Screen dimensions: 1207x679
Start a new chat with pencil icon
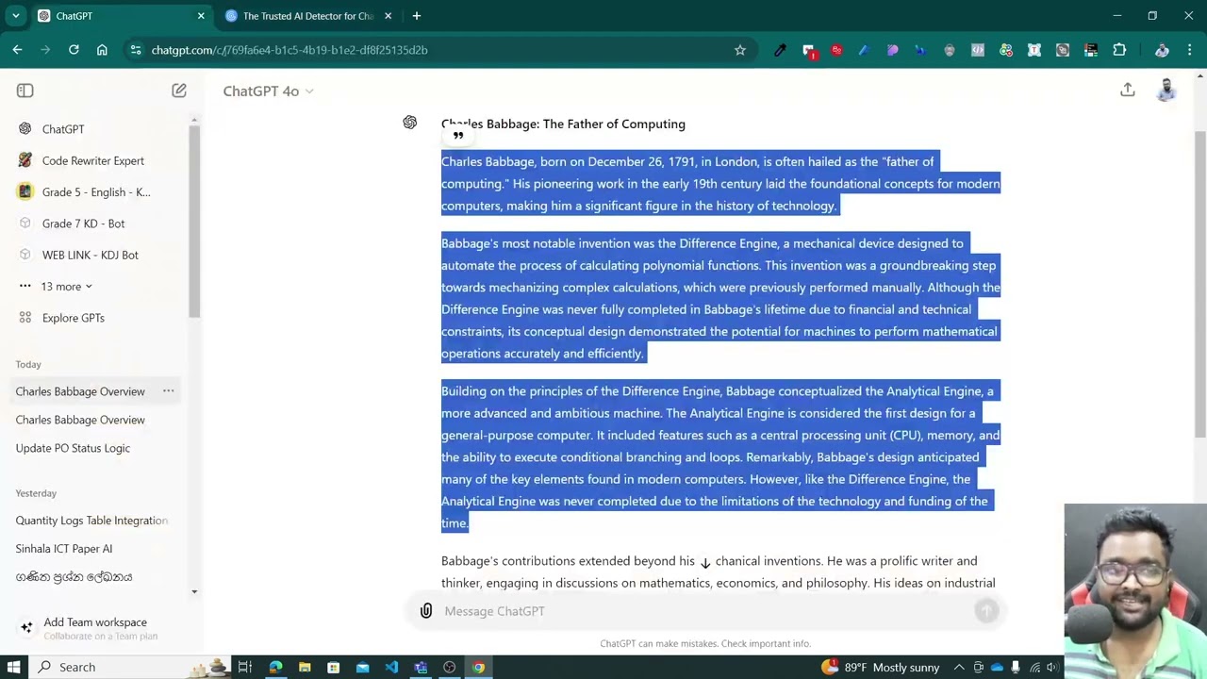click(179, 91)
